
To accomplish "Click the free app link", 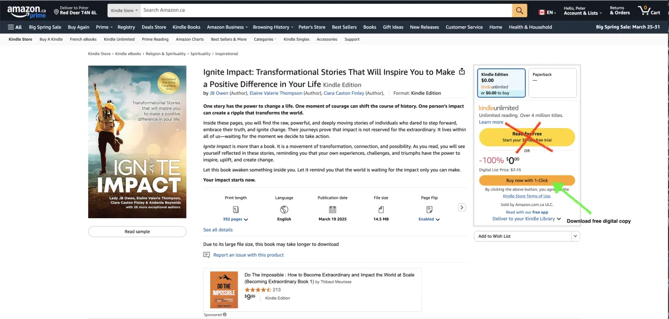I will point(540,212).
